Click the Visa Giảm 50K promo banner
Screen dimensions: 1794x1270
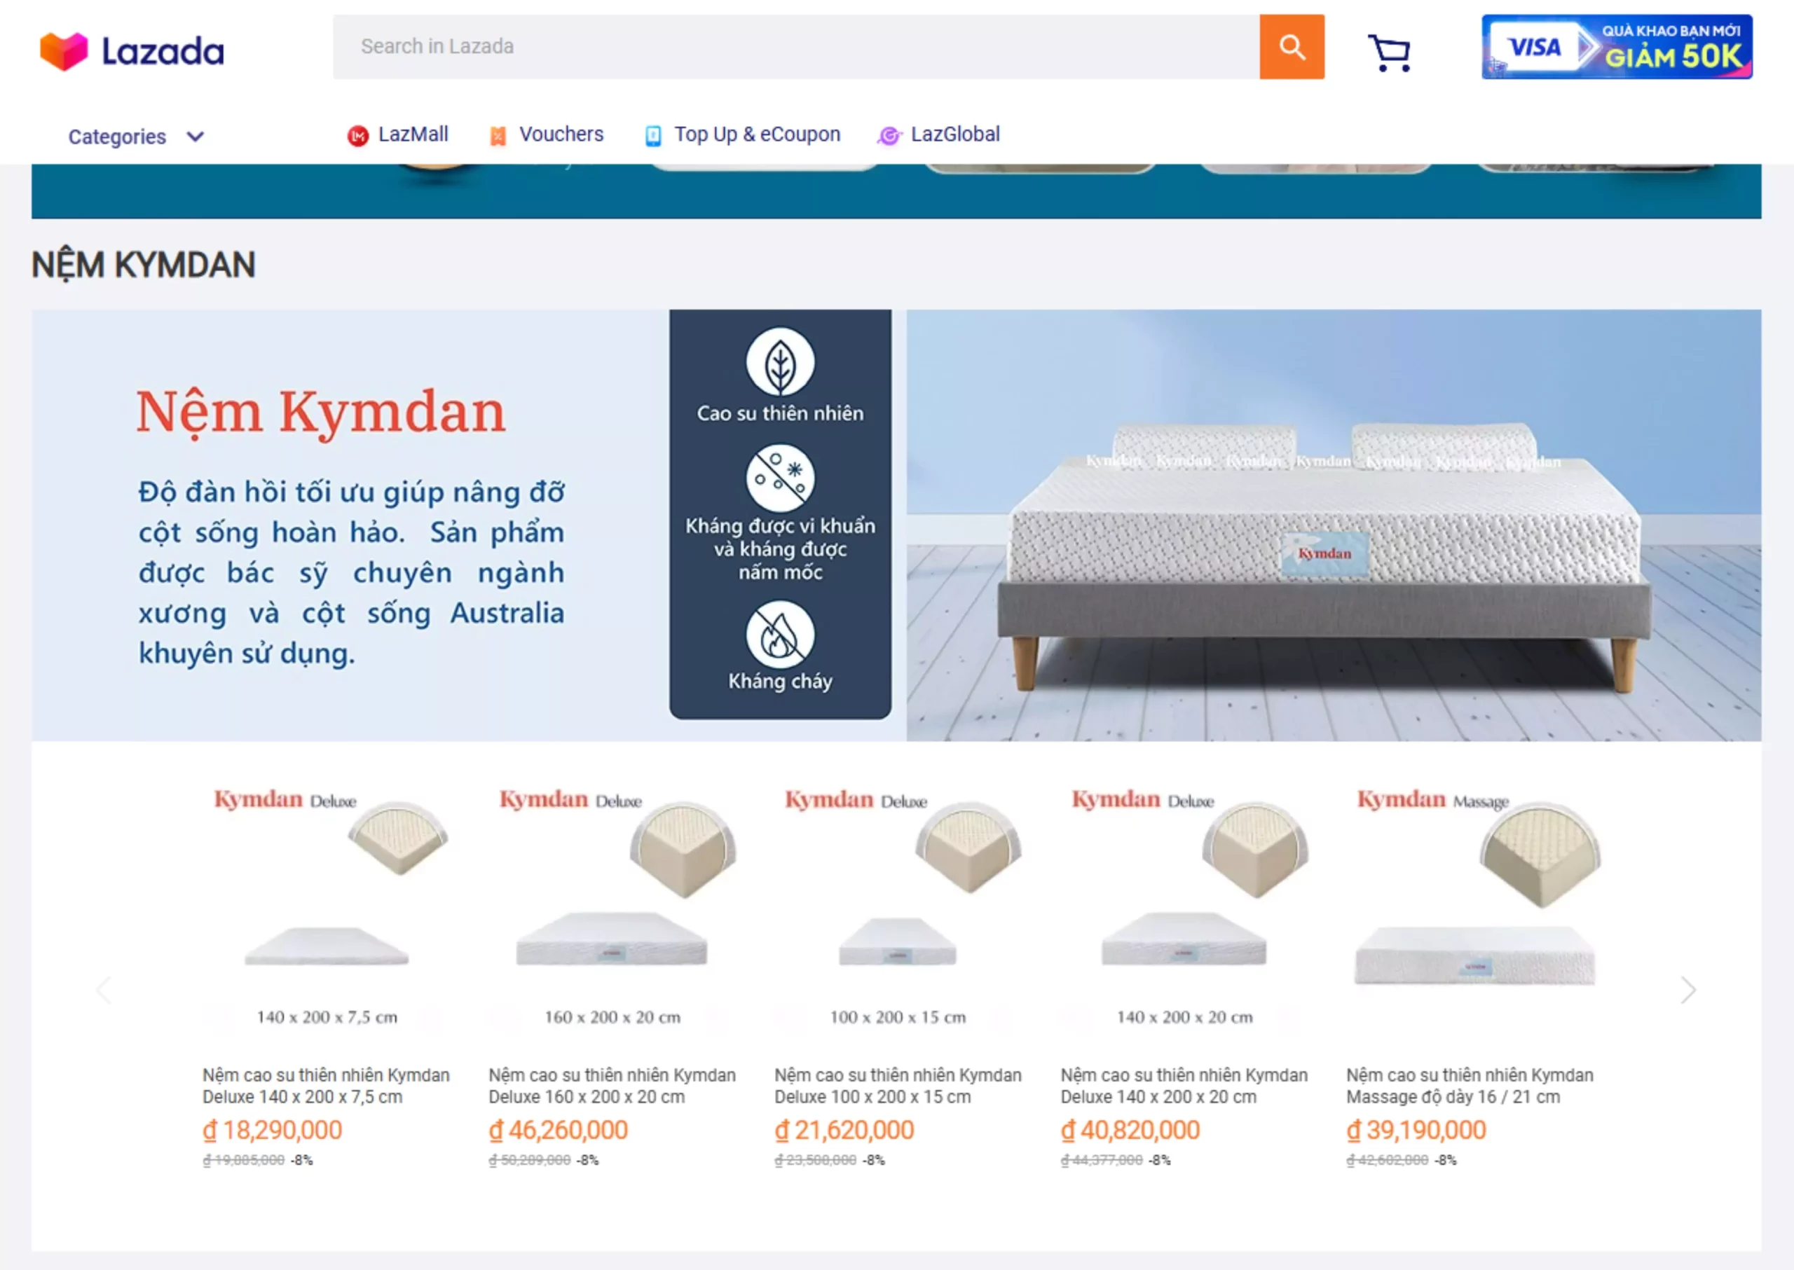[x=1615, y=47]
